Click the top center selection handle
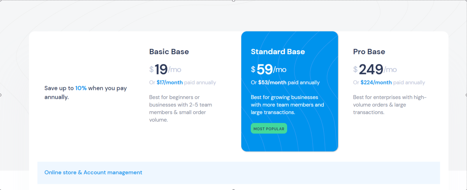Screen dimensions: 467x190 point(233,1)
